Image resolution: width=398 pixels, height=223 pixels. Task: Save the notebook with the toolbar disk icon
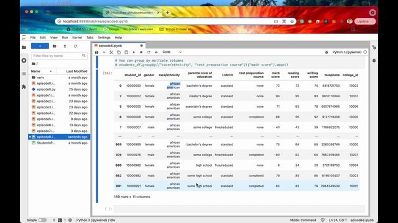[96, 52]
